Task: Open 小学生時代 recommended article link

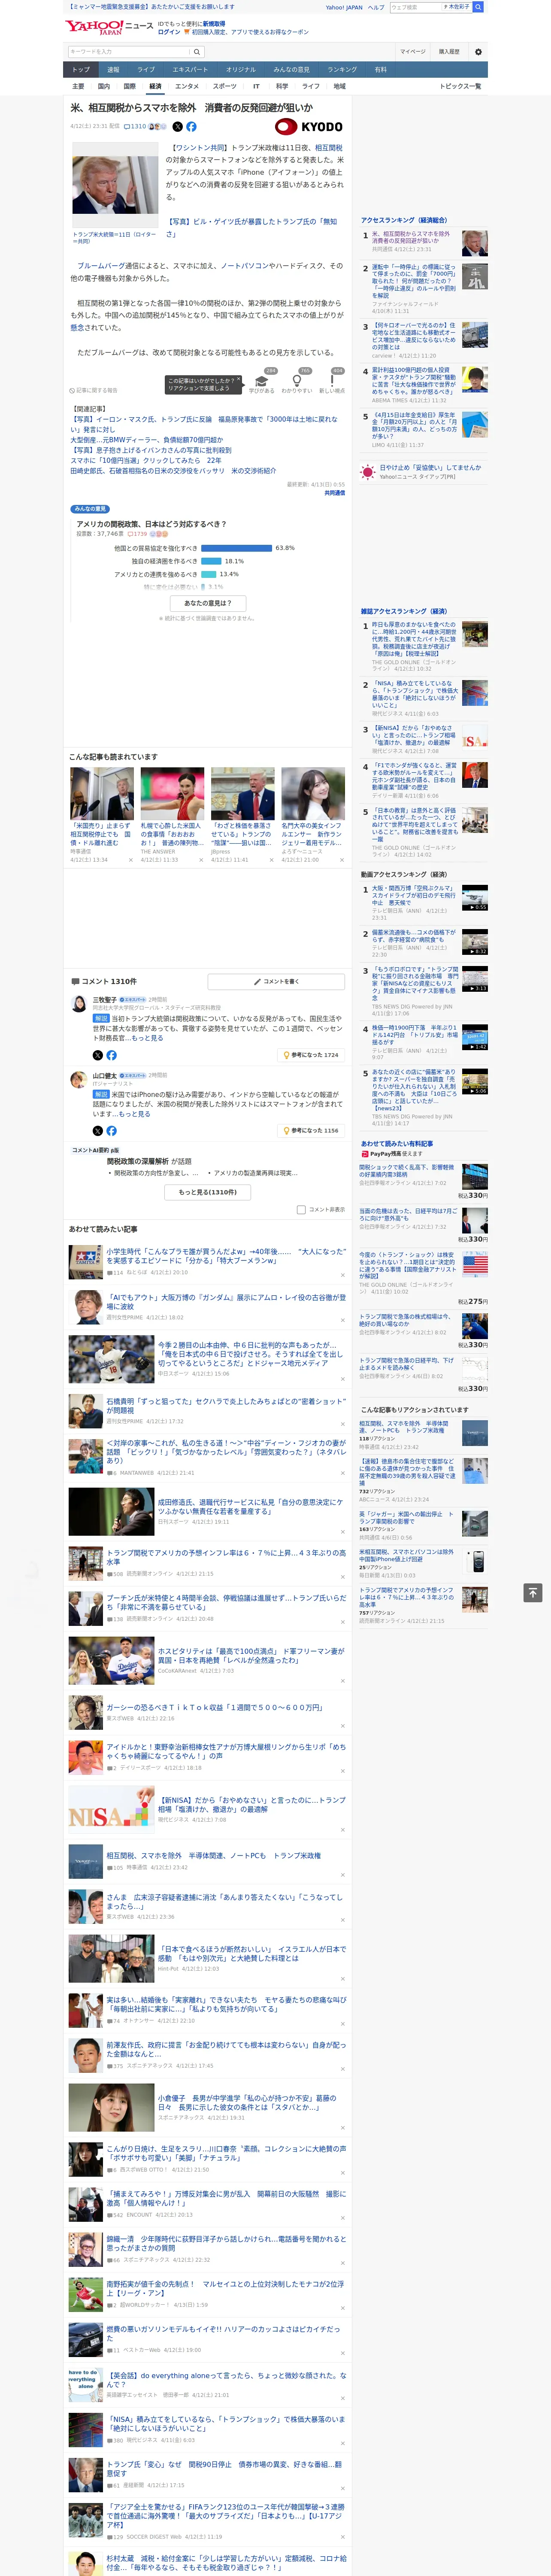Action: (226, 1256)
